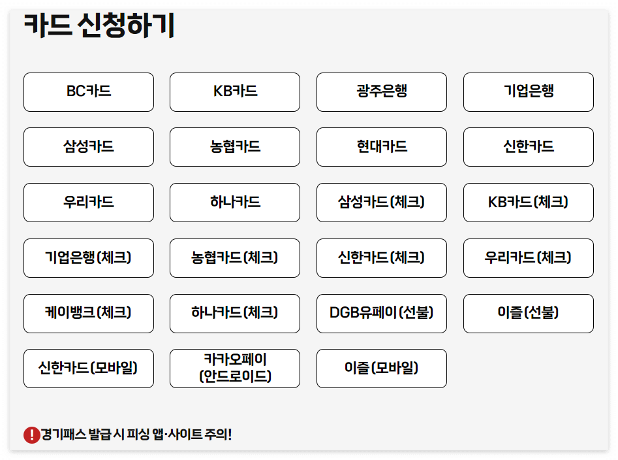
Task: Apply for 삼성카드(체크) check card
Action: pyautogui.click(x=381, y=203)
